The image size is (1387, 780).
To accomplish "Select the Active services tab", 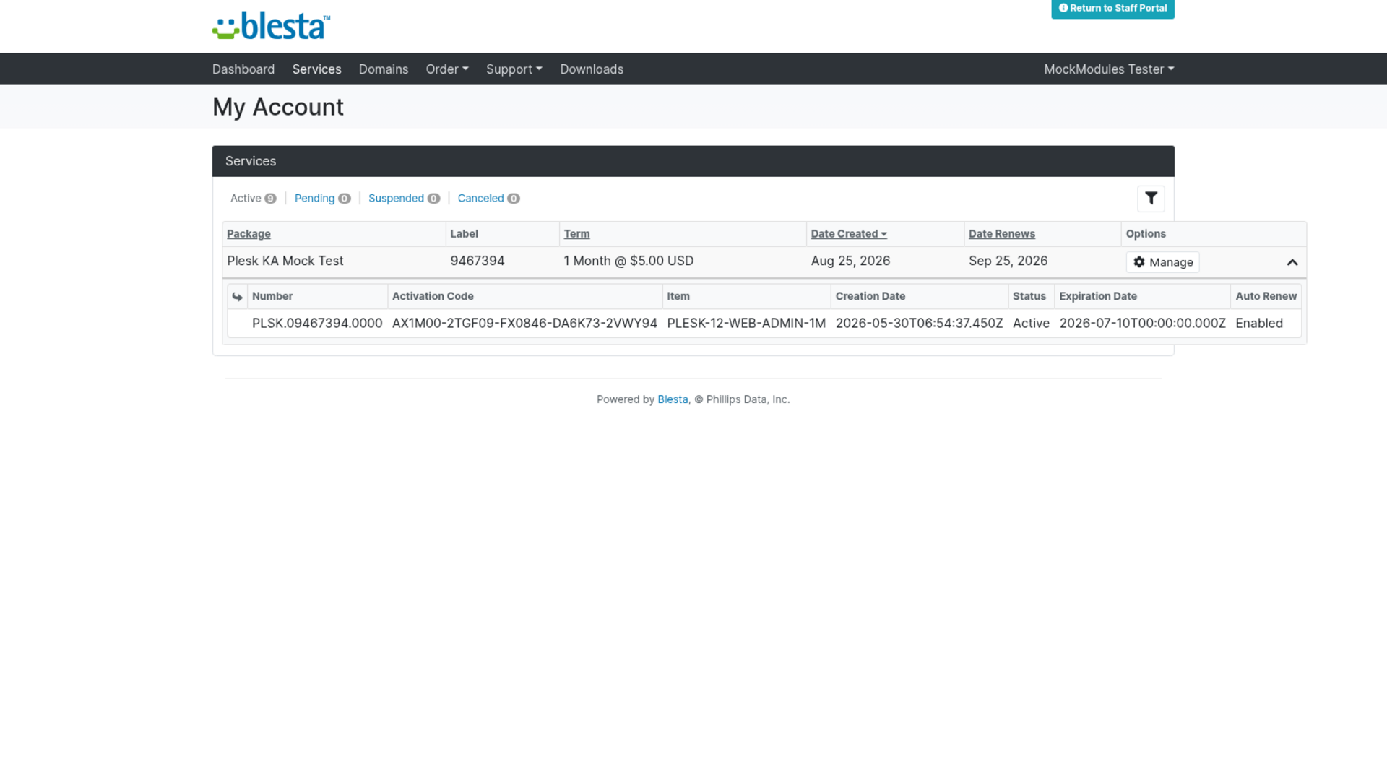I will [253, 199].
